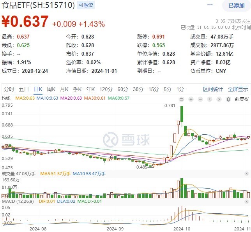
Task: Click the 溢价率 value 0.02%
Action: tap(94, 62)
